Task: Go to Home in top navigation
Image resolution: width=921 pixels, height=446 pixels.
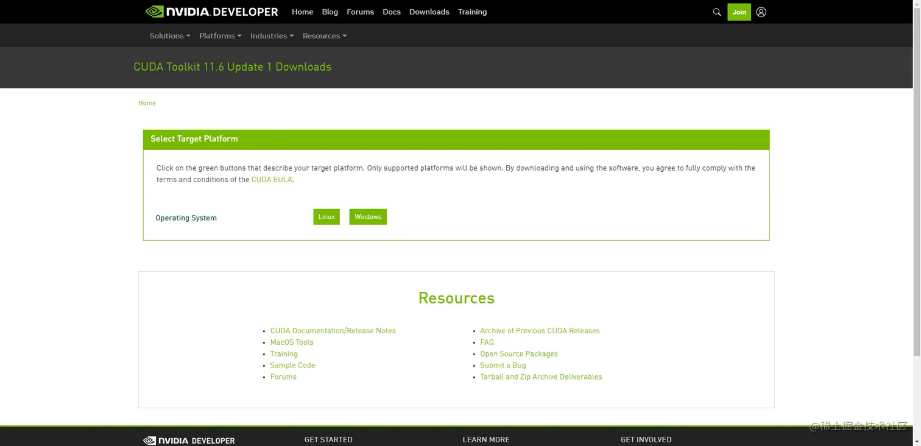Action: [302, 12]
